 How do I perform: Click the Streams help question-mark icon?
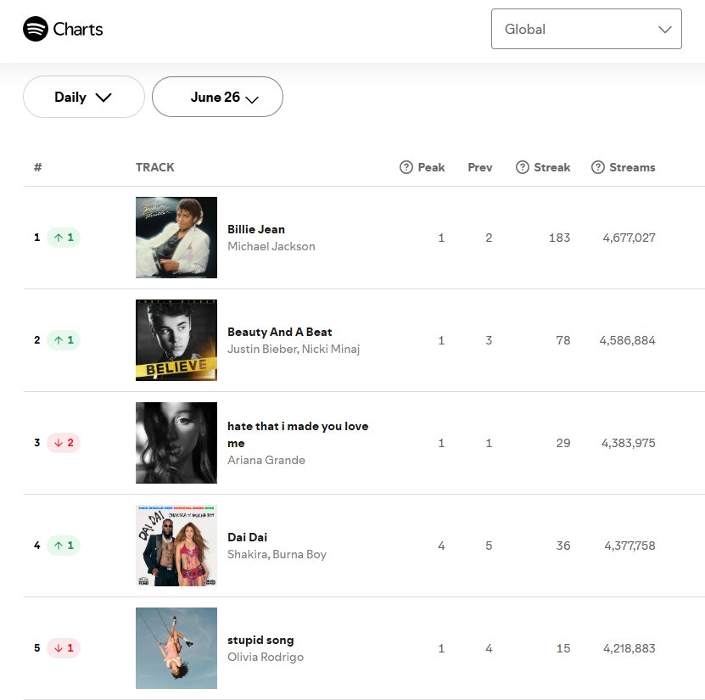pos(597,167)
